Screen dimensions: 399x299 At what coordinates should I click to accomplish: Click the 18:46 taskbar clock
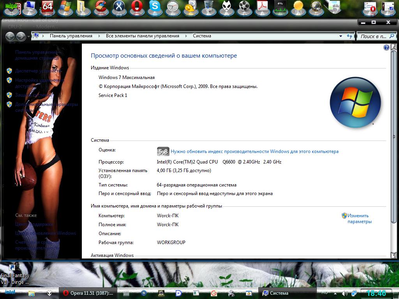coord(376,293)
